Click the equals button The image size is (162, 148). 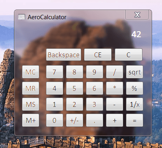pyautogui.click(x=134, y=120)
